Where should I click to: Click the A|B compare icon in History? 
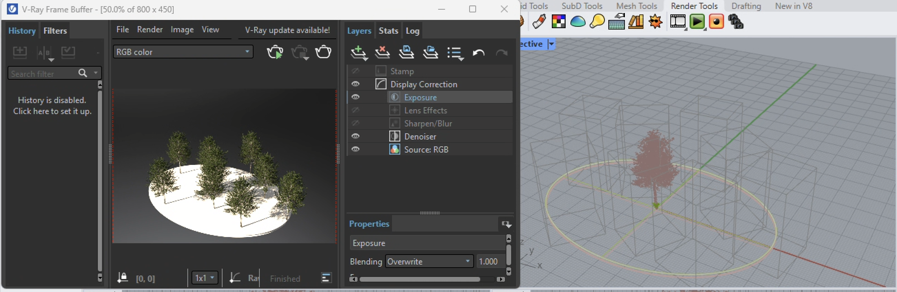click(44, 53)
